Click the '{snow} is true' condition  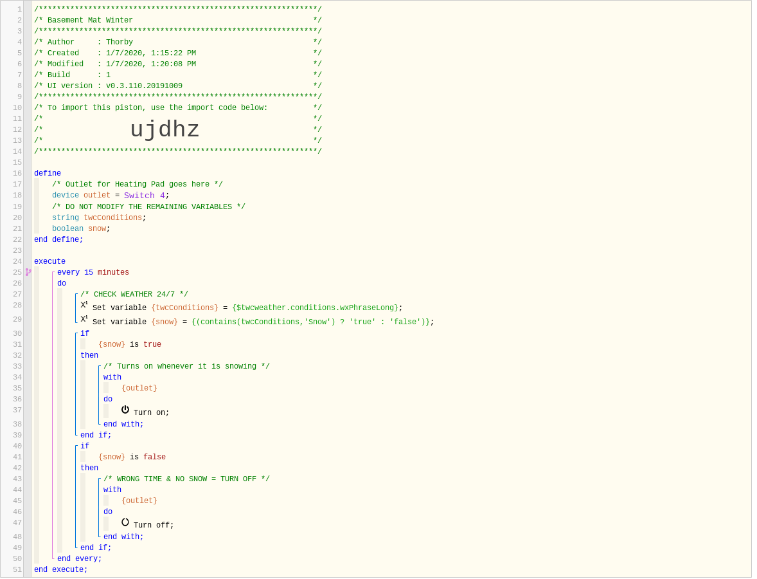129,345
